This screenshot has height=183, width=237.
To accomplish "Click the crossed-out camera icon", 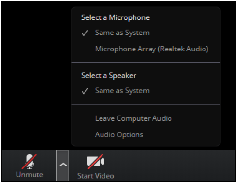I will (96, 162).
